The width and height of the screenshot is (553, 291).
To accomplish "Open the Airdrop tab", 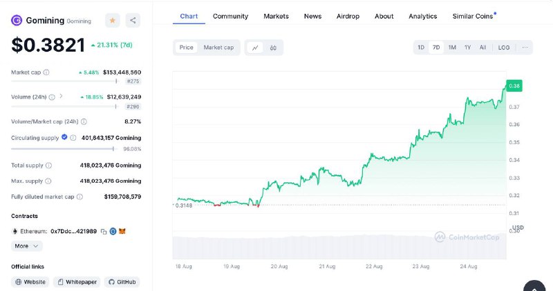I will (348, 16).
